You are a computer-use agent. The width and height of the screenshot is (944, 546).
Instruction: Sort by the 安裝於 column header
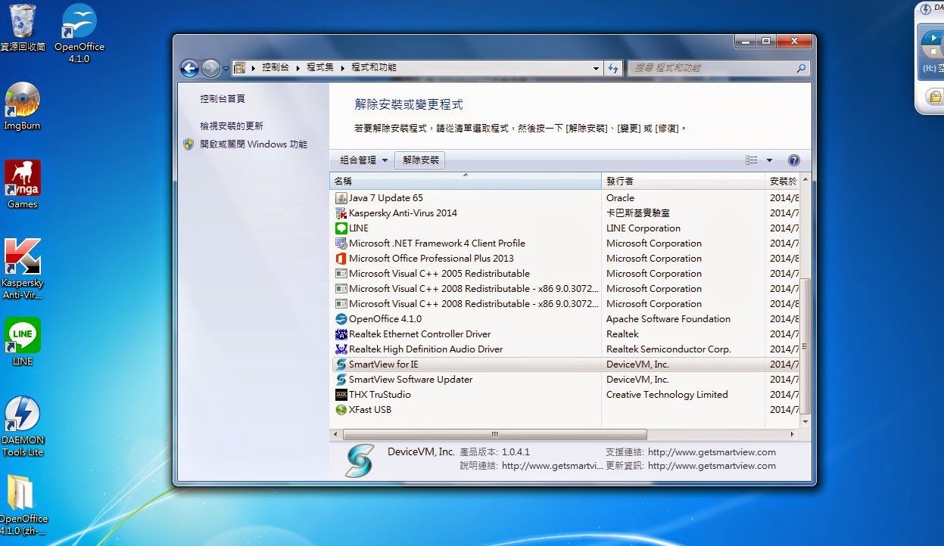click(783, 181)
